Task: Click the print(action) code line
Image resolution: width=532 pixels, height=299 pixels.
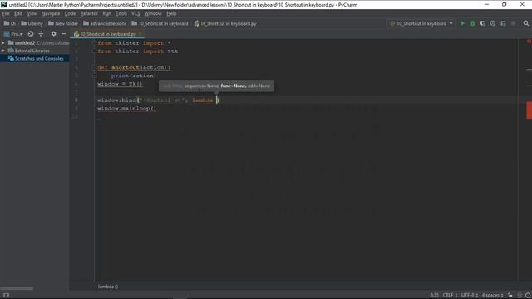Action: point(134,76)
